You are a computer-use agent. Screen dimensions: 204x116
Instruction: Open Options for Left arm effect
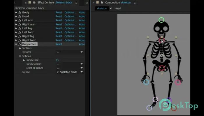pyautogui.click(x=70, y=20)
